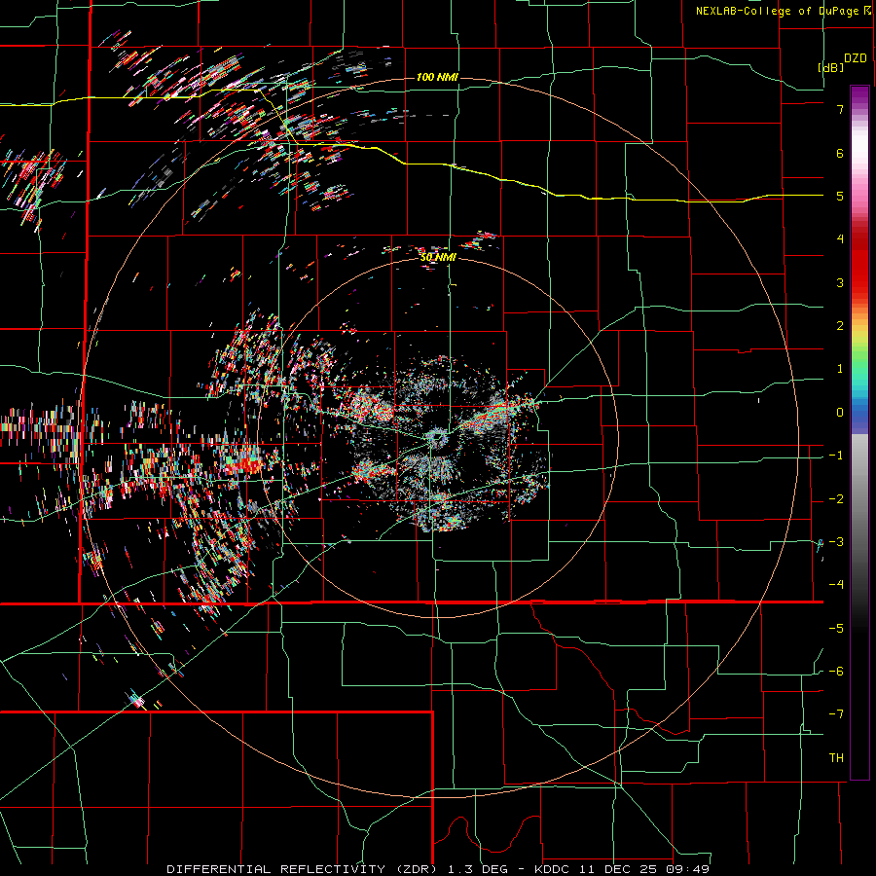Click the -5 value on color scale
The image size is (876, 876).
tap(836, 629)
